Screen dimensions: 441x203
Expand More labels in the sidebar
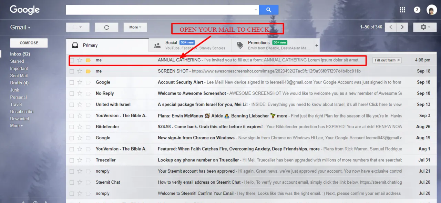click(x=16, y=126)
